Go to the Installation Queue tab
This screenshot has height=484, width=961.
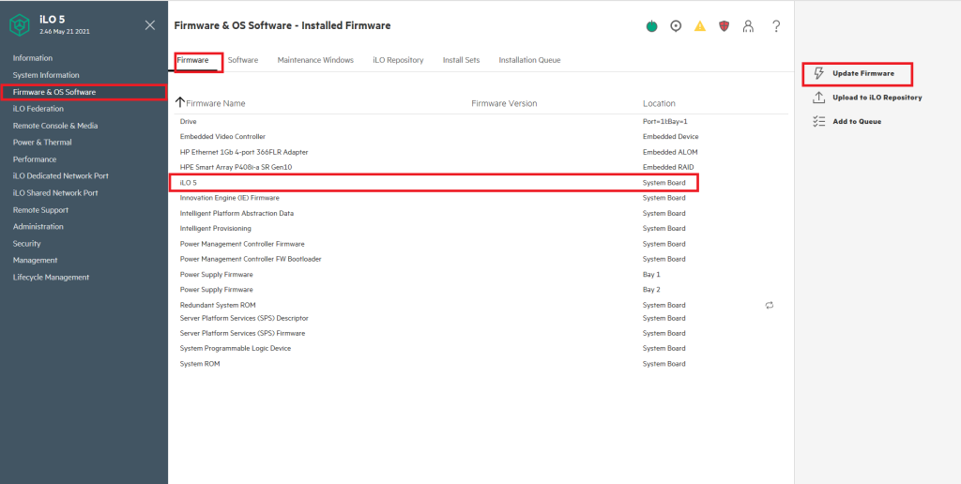(x=529, y=60)
